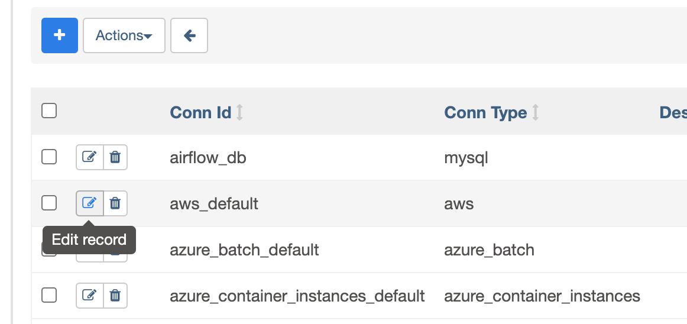Sort by Conn Type arrows
The height and width of the screenshot is (324, 687).
click(x=535, y=112)
